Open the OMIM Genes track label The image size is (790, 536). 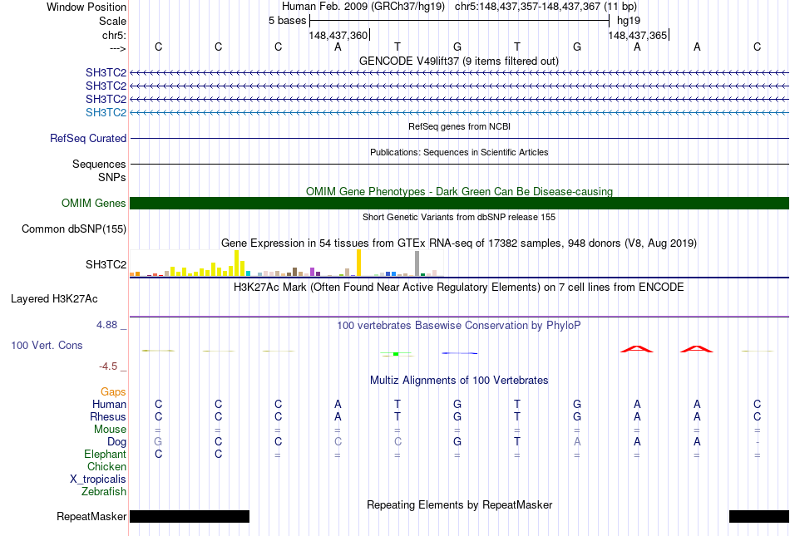[94, 203]
